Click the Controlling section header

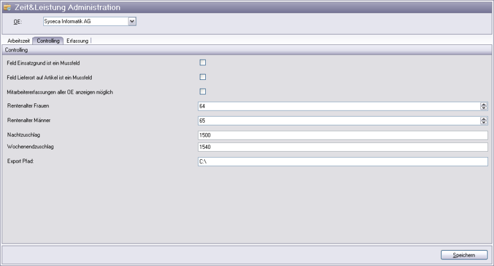tap(247, 50)
